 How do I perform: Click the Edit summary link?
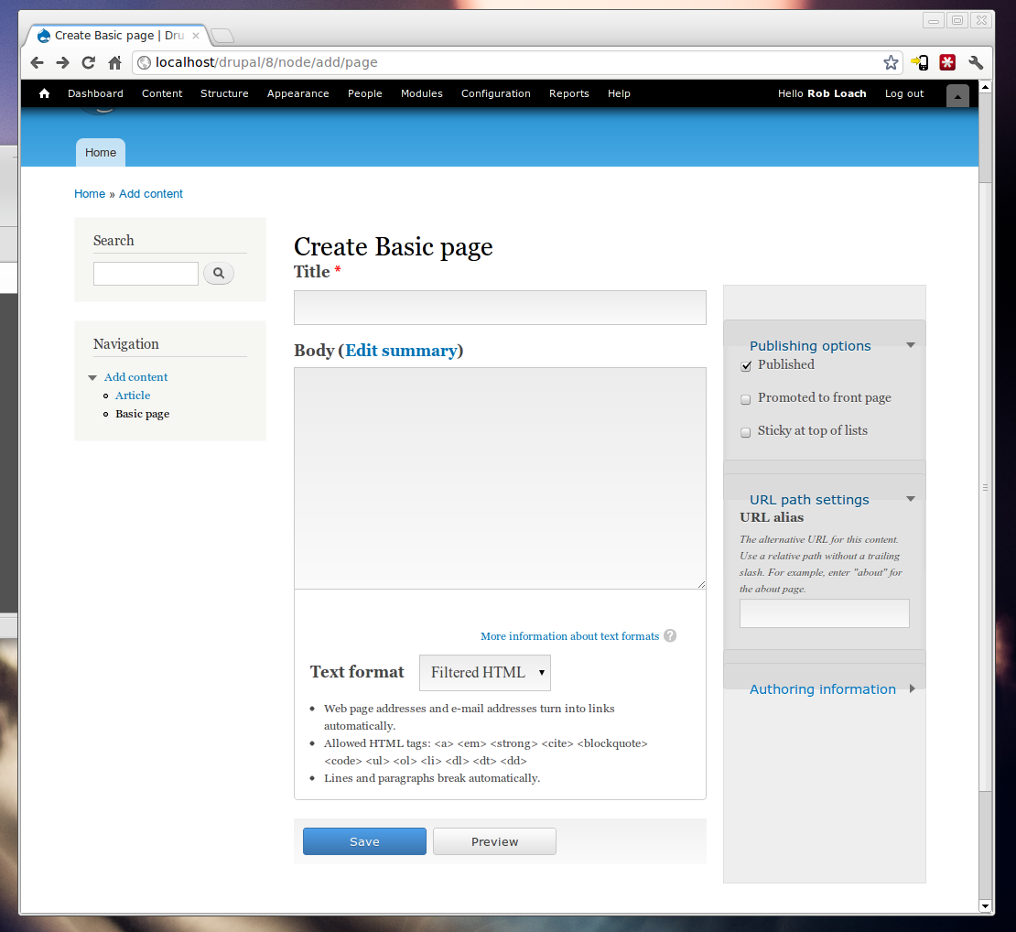400,351
